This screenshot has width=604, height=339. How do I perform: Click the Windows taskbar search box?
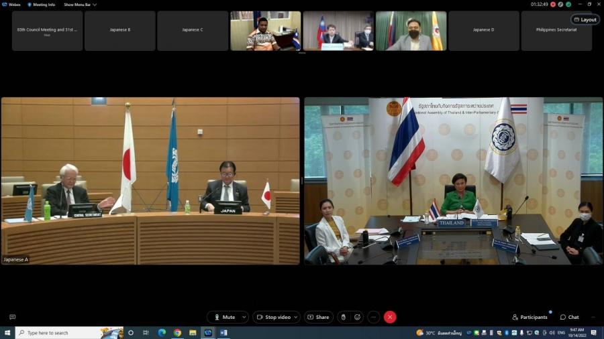pyautogui.click(x=64, y=332)
